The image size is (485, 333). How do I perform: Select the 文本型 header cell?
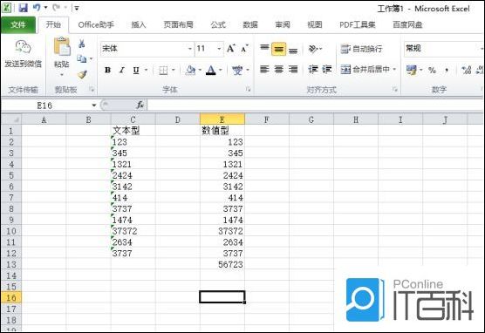pyautogui.click(x=133, y=131)
